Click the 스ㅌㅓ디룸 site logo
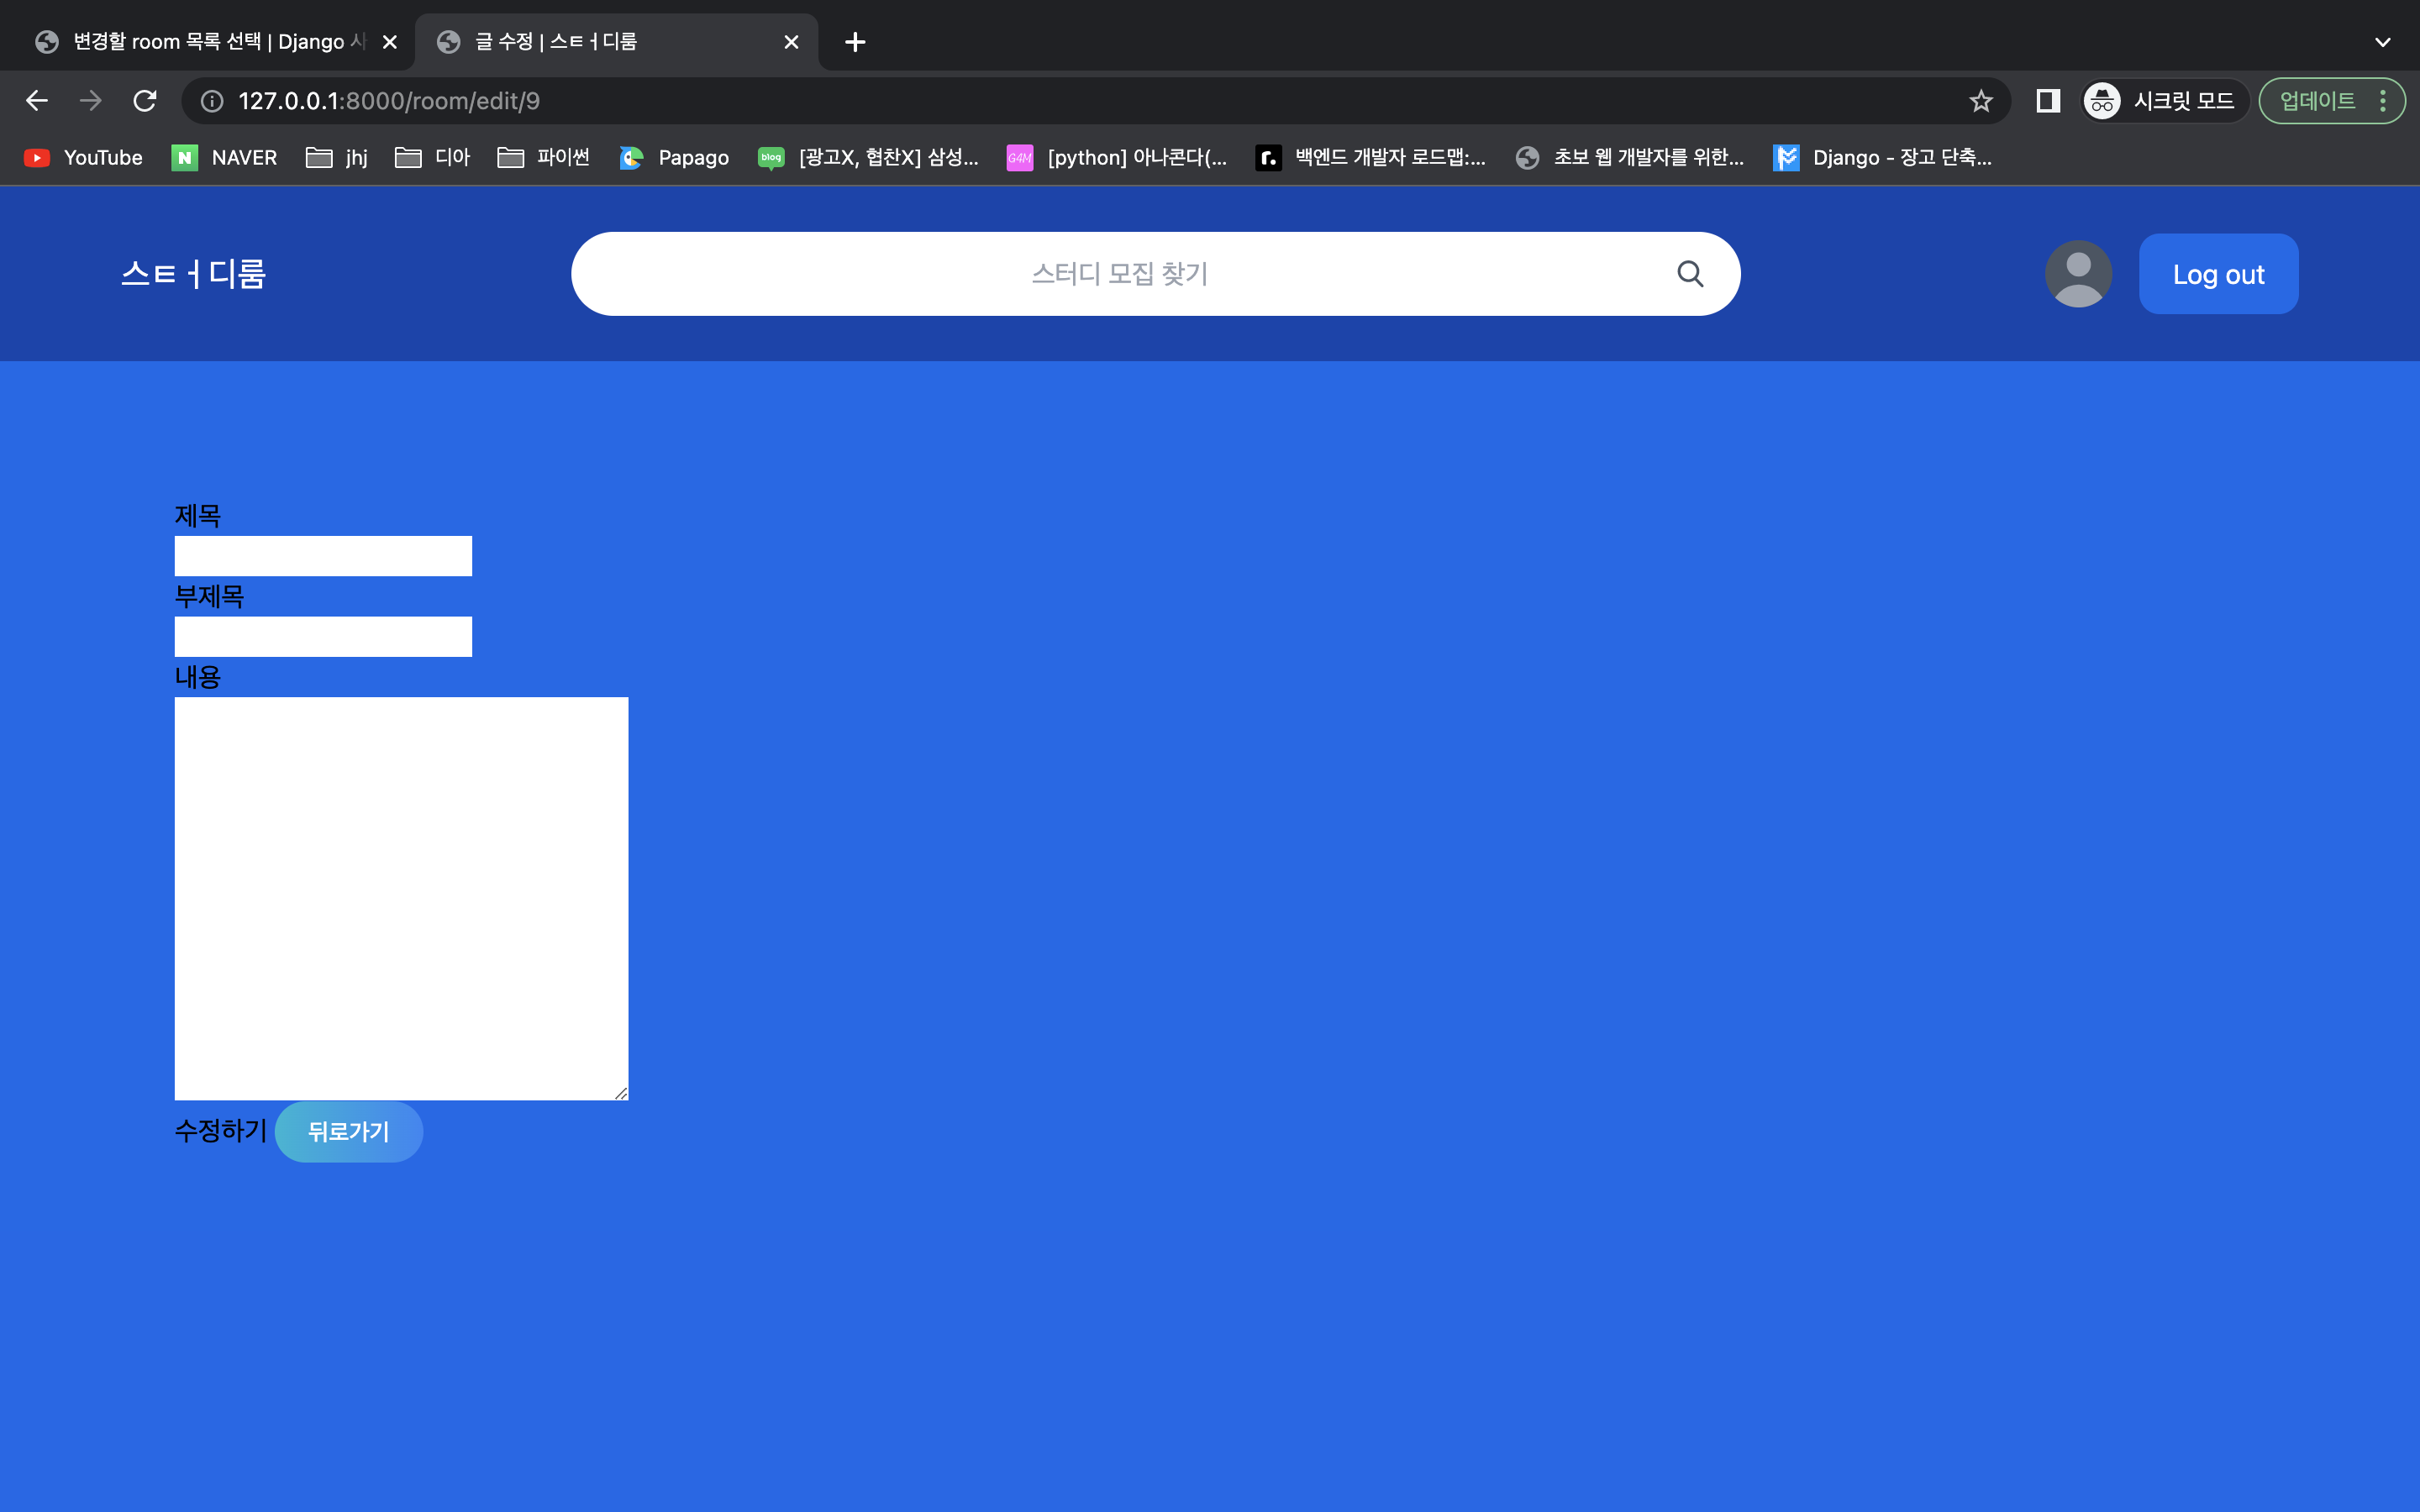 tap(193, 274)
